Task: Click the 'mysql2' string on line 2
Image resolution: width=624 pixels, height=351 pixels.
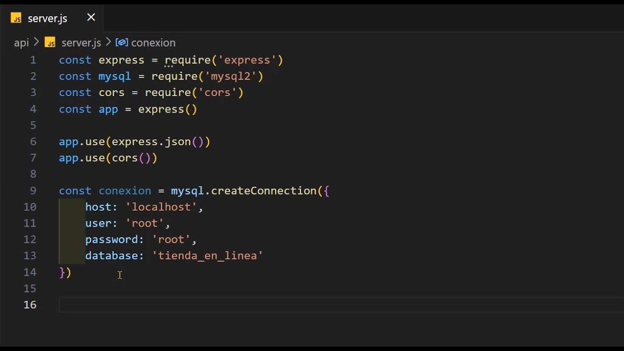Action: pyautogui.click(x=231, y=76)
